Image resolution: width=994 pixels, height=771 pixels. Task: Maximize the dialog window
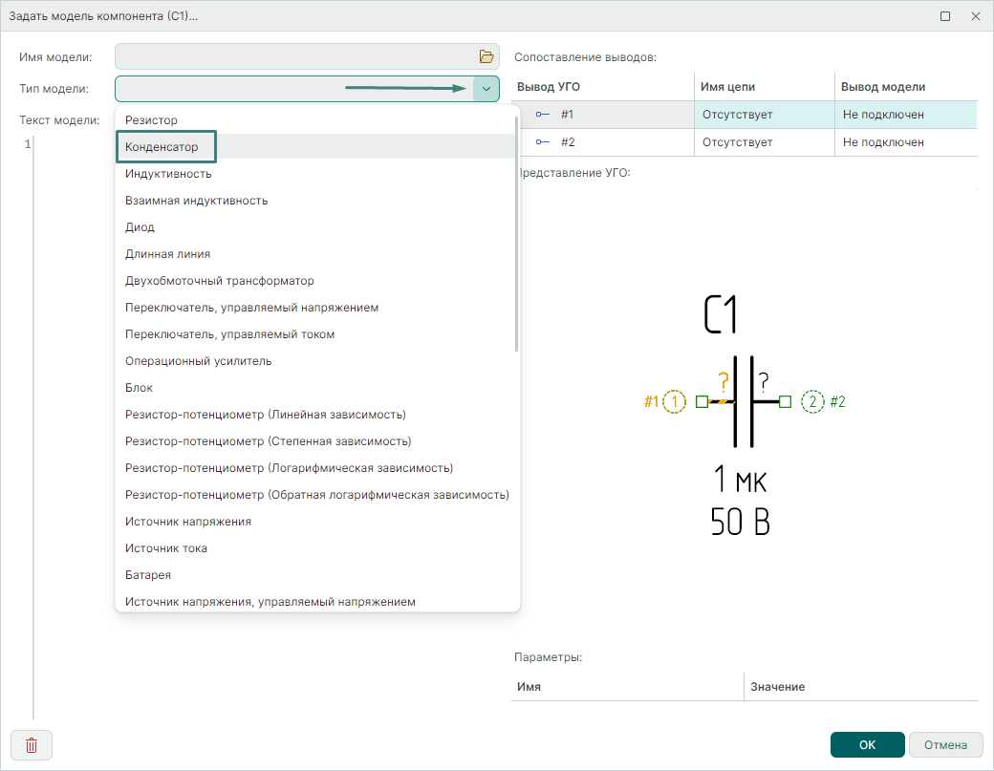945,16
